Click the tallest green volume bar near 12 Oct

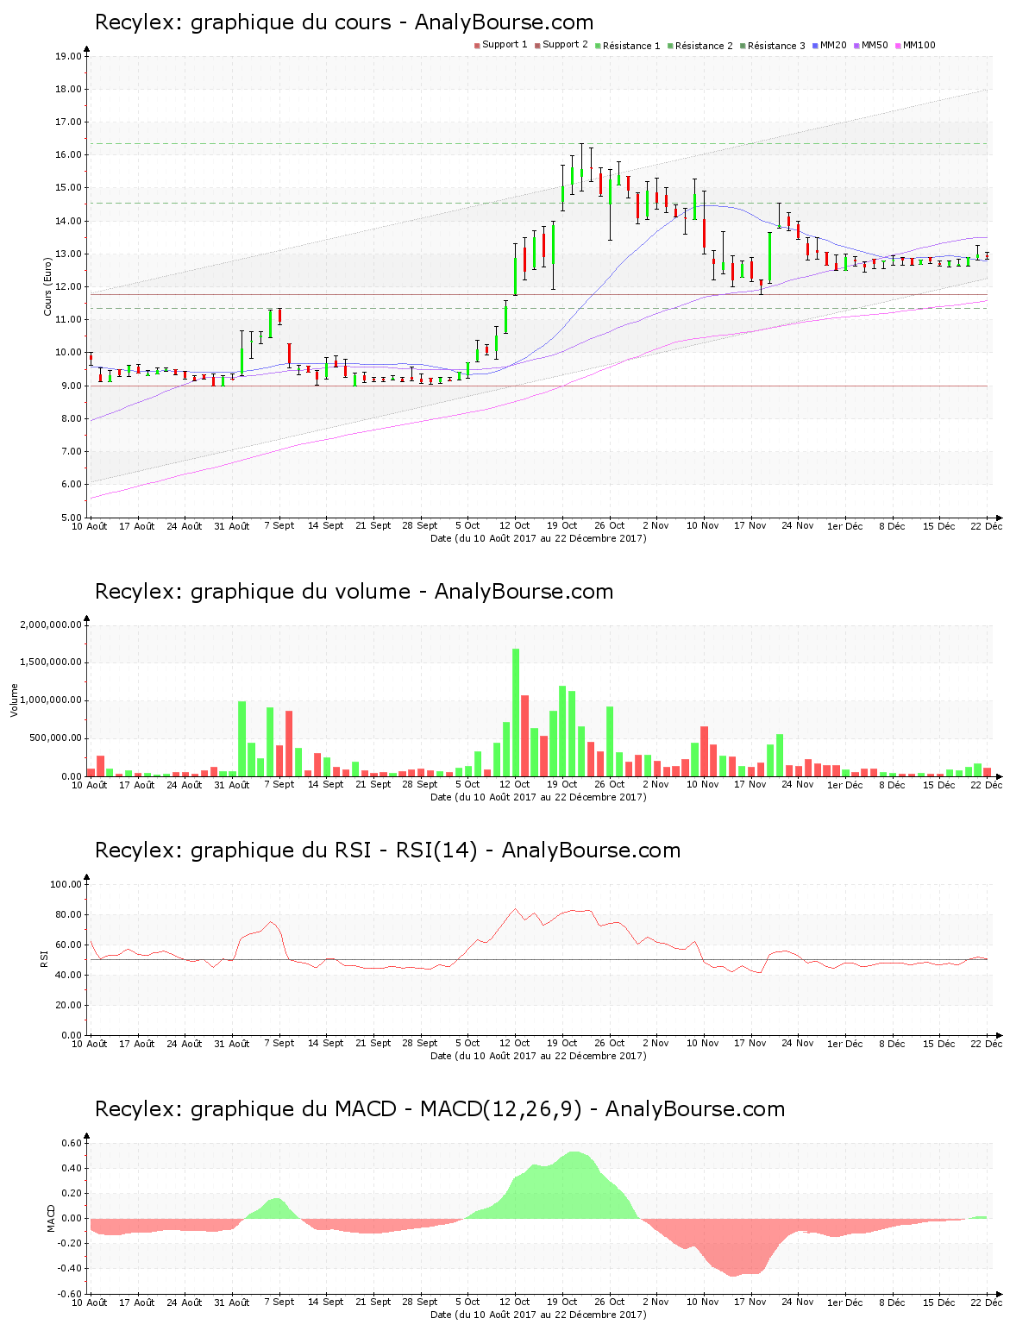point(516,712)
